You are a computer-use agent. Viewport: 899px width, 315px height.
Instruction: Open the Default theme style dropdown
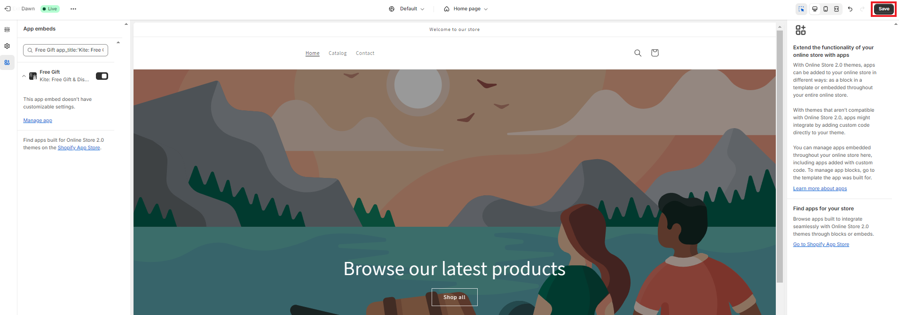[407, 9]
